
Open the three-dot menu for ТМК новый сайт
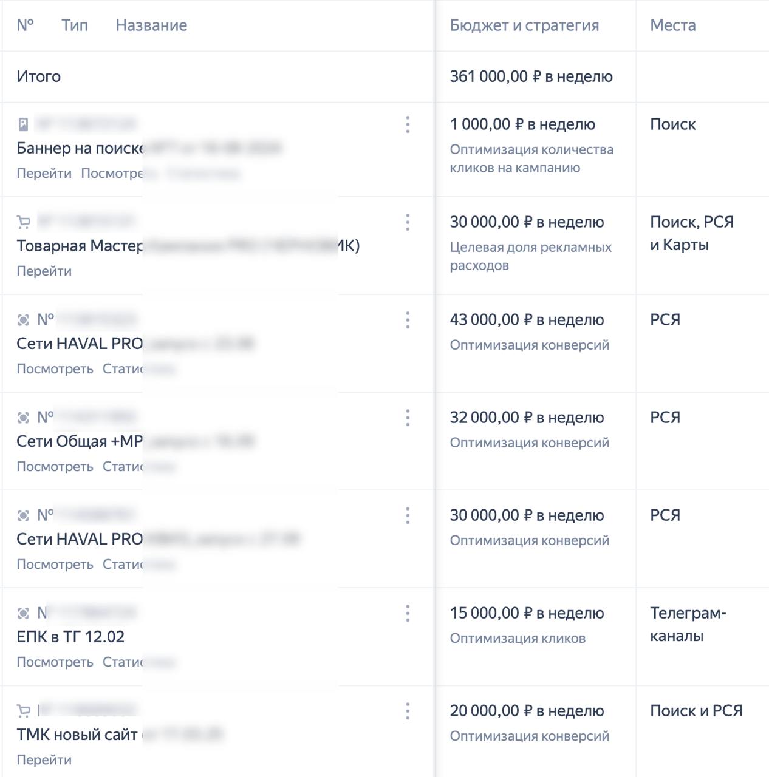408,711
